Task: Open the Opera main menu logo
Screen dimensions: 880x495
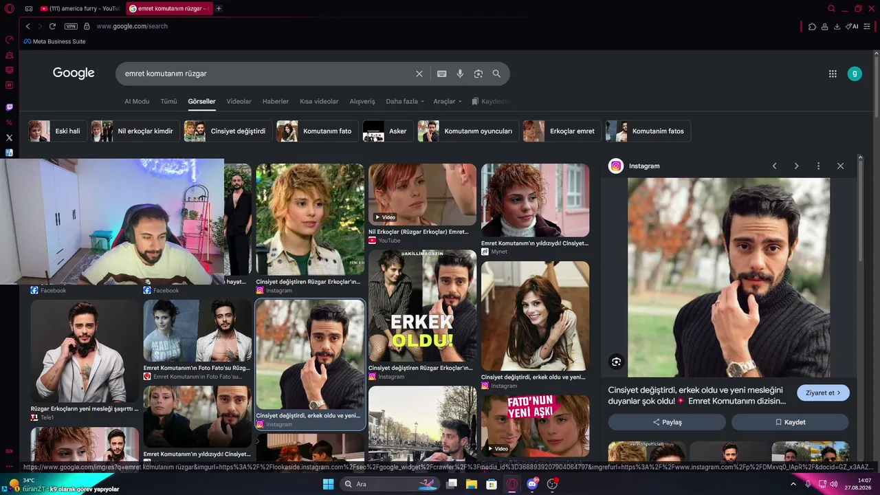Action: pos(9,9)
